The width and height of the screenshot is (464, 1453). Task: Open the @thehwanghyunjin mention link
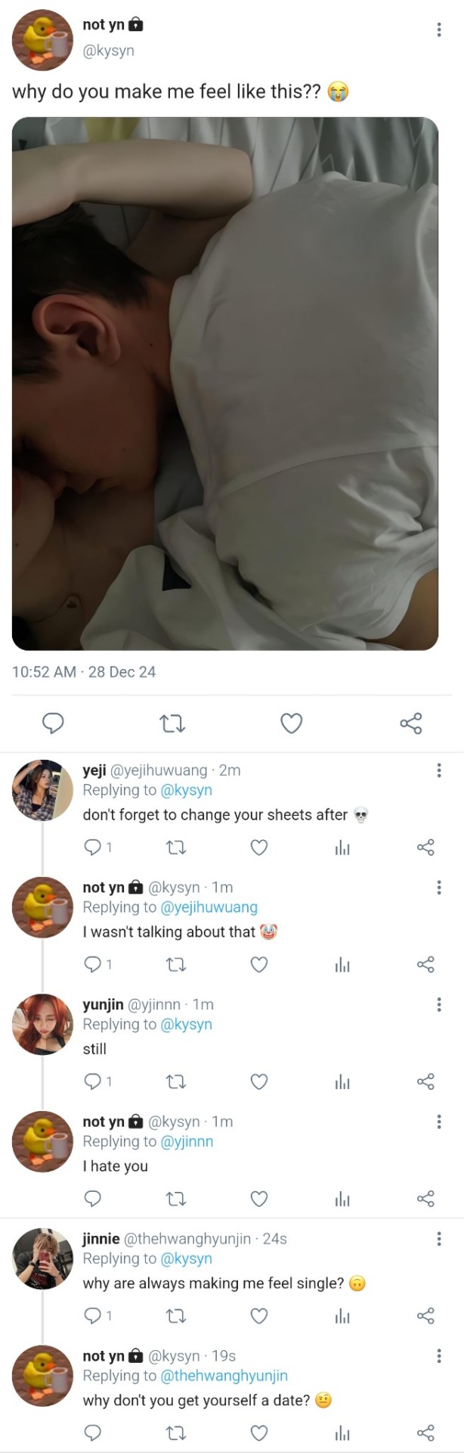point(224,1375)
